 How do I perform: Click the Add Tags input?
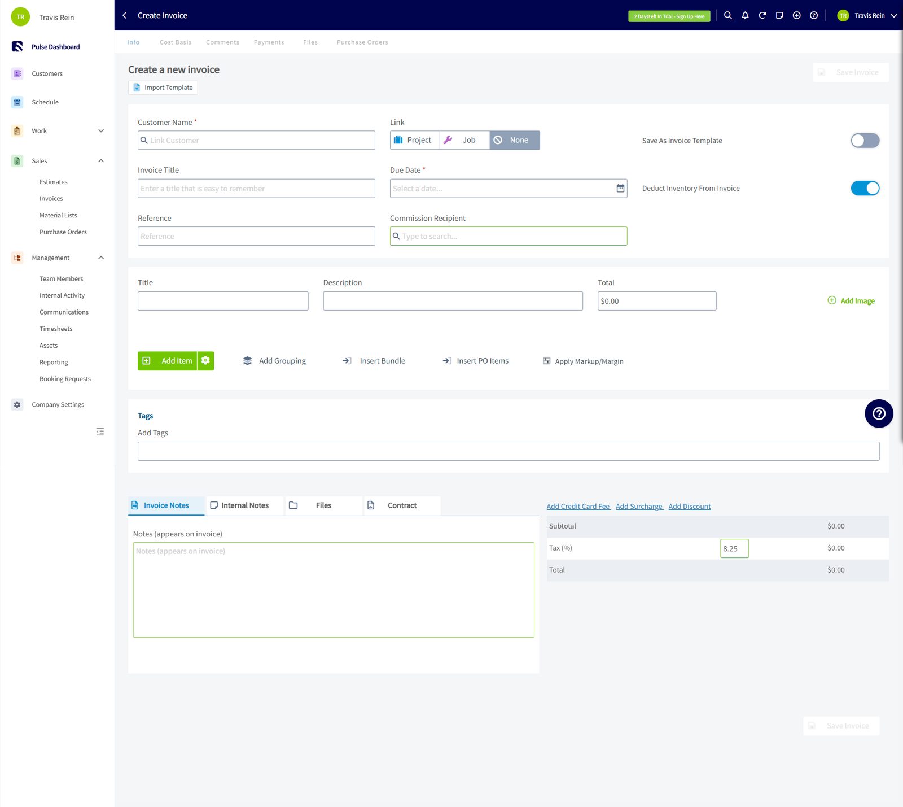pyautogui.click(x=509, y=451)
